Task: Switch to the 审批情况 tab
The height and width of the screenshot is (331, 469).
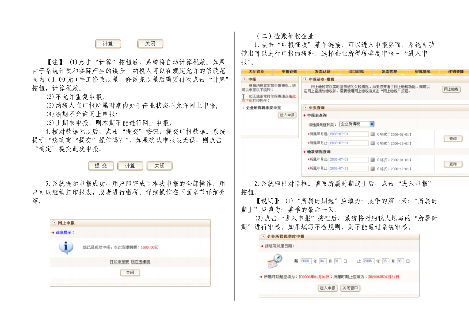Action: [423, 72]
